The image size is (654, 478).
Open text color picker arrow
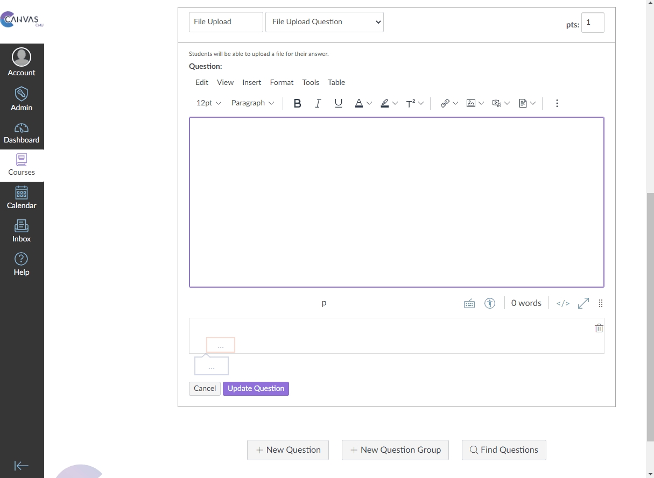pyautogui.click(x=369, y=103)
